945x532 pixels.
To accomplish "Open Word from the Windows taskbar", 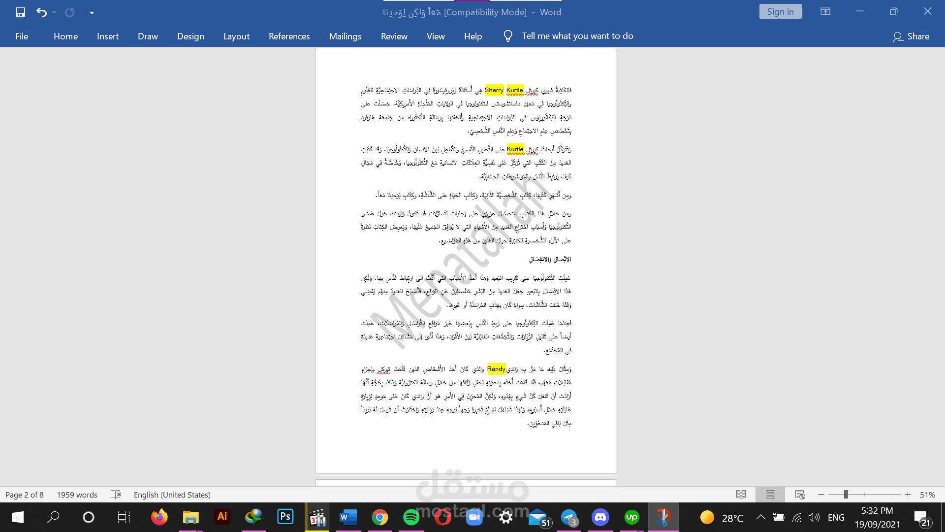I will (x=348, y=517).
